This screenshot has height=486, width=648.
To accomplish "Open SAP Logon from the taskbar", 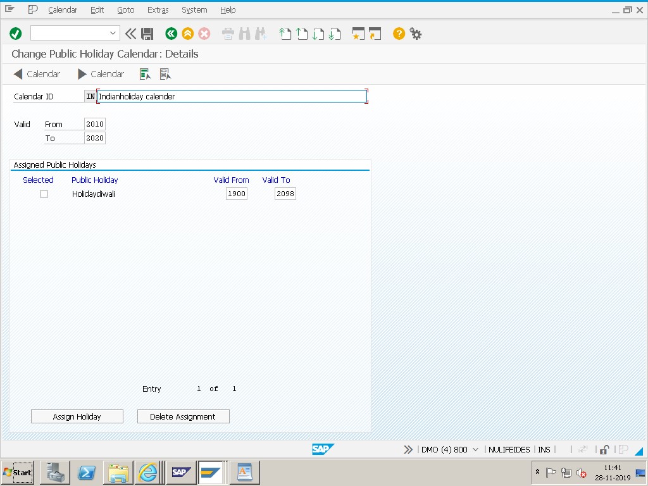I will coord(181,472).
